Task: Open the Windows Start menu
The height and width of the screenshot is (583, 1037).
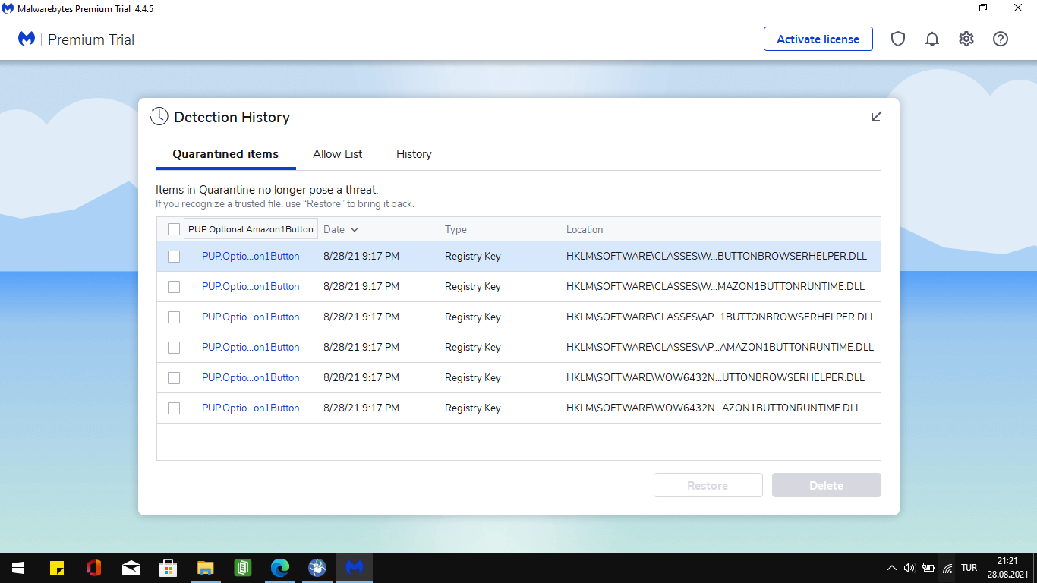Action: [18, 567]
